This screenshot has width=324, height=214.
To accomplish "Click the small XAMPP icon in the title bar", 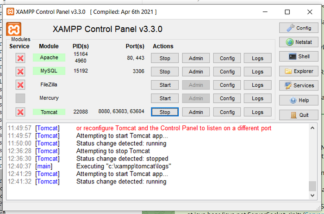I will [x=10, y=12].
